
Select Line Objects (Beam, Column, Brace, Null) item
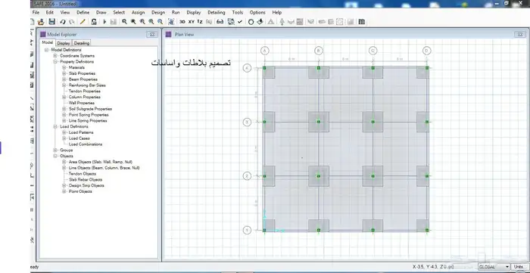pos(104,168)
